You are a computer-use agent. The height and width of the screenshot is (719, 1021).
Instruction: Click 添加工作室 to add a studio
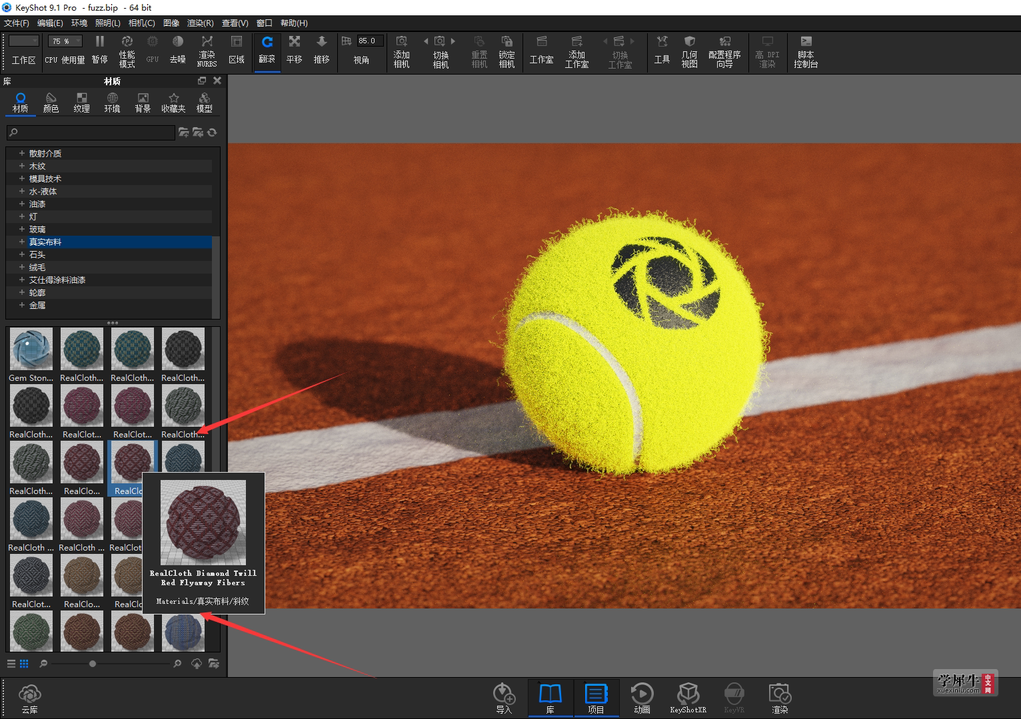[x=577, y=51]
